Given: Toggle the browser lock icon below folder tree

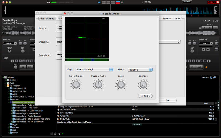Looking at the screenshot, I should click(x=55, y=134).
